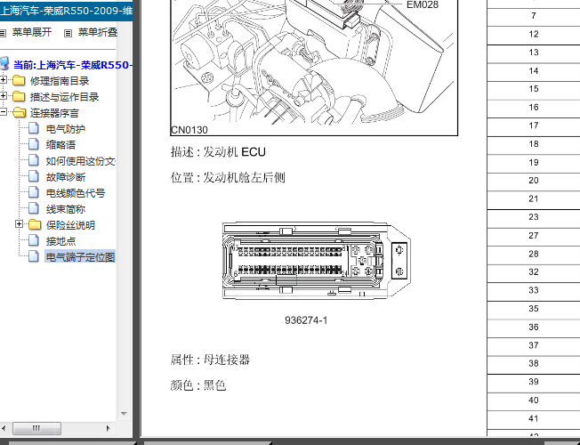Select the highlighted 电气端子定位图 page
Screen dimensions: 580x445
[x=80, y=257]
